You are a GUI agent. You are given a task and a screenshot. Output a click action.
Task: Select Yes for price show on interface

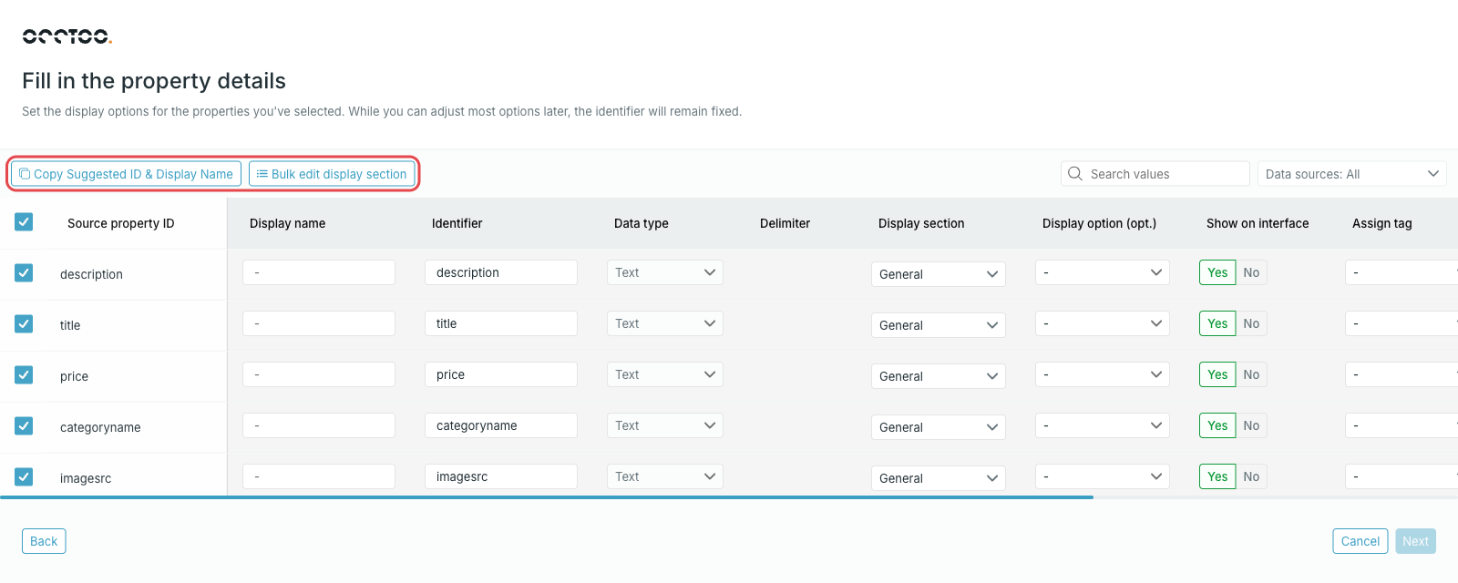click(x=1217, y=374)
